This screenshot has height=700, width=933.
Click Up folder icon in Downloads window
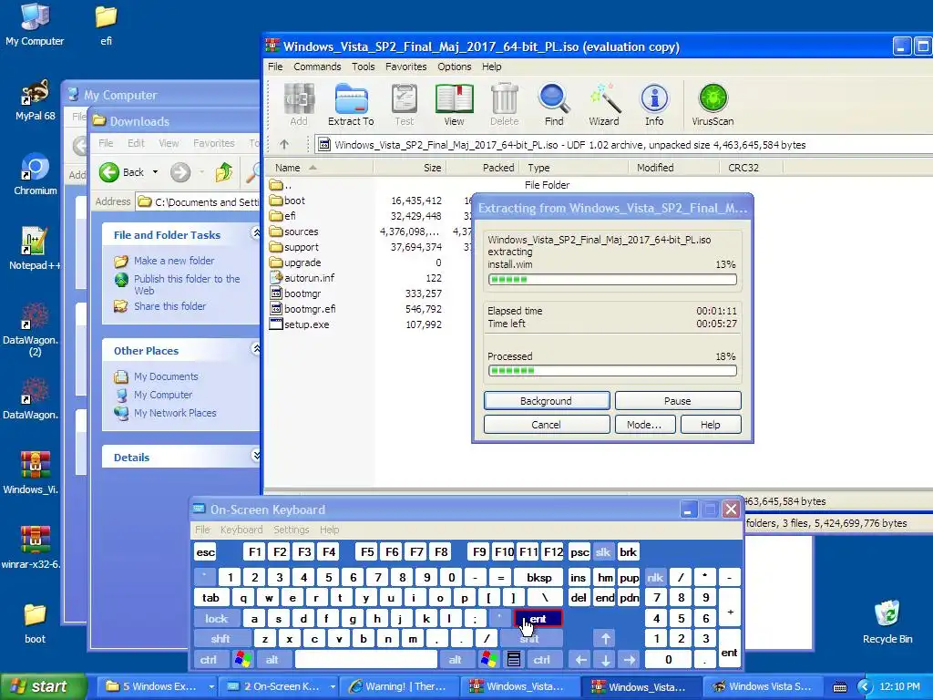224,172
